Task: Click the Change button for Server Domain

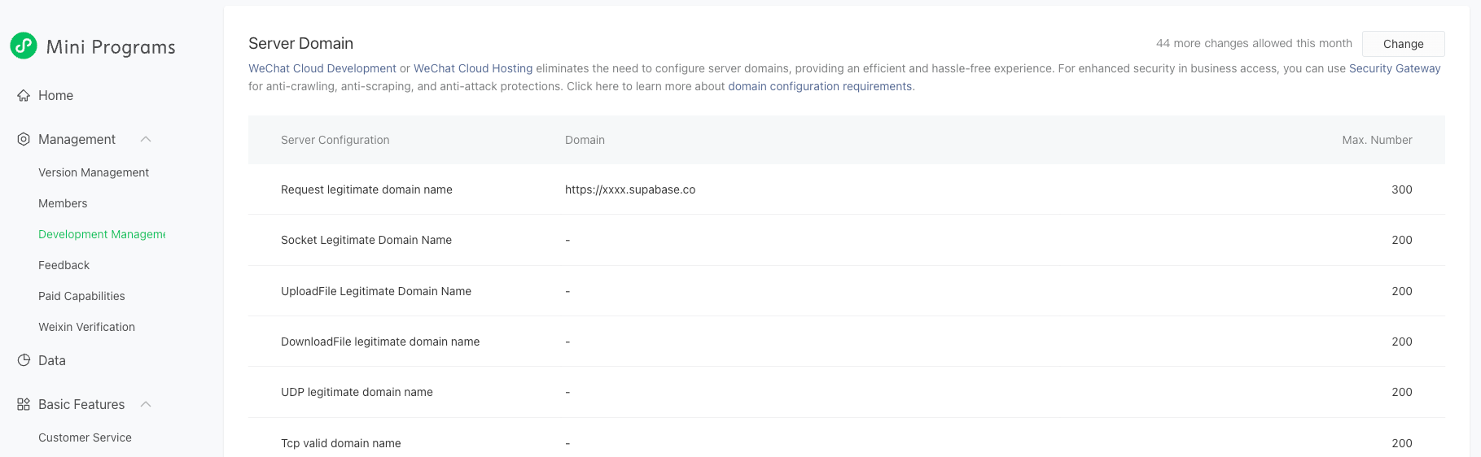Action: [x=1403, y=44]
